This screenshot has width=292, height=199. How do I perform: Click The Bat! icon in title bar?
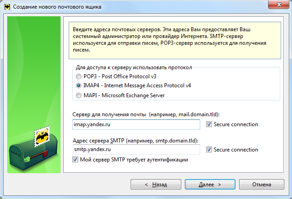[x=7, y=7]
